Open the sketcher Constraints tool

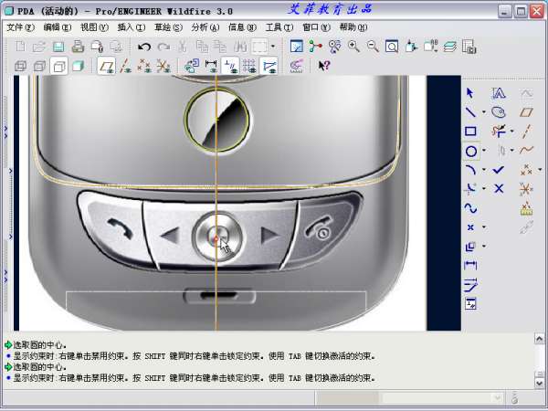(470, 304)
